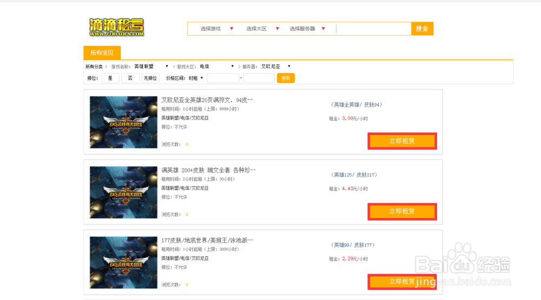Screen dimensions: 541x300
Task: Expand the 游戏名称 英雄联盟 dropdown
Action: click(151, 66)
